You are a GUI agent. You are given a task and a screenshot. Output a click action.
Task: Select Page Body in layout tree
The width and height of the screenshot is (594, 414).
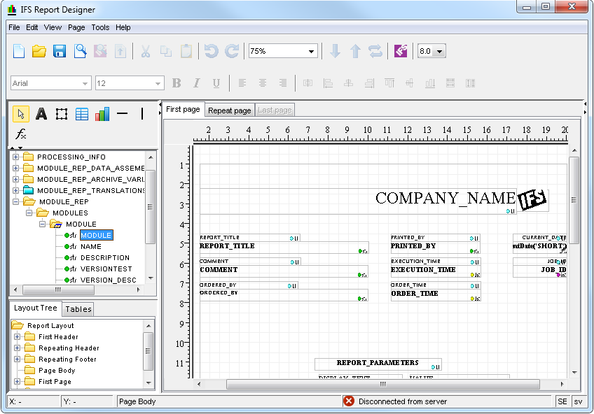(57, 370)
